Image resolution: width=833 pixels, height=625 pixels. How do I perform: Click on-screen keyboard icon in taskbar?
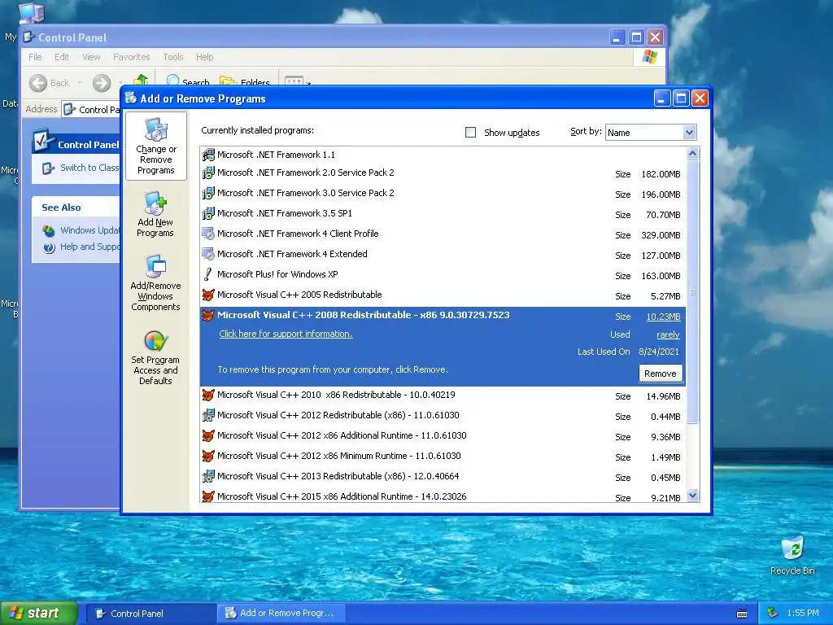tap(742, 614)
